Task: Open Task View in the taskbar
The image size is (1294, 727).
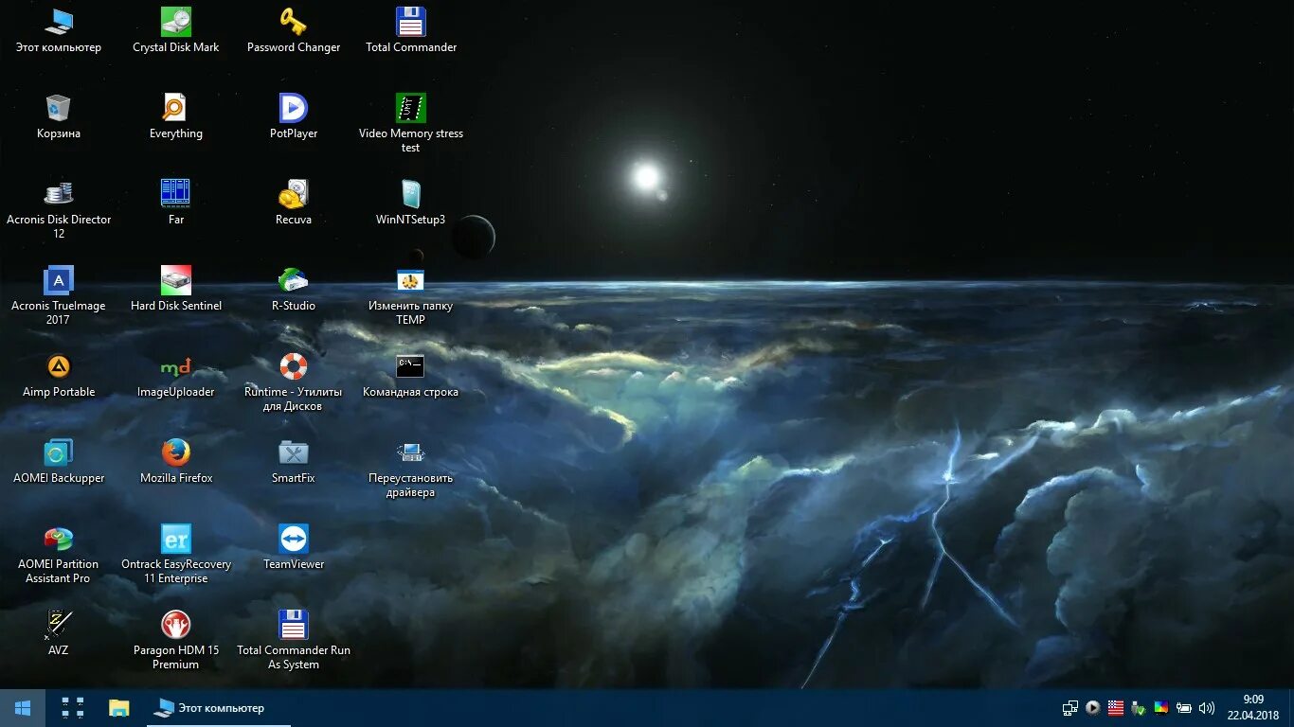Action: point(73,708)
